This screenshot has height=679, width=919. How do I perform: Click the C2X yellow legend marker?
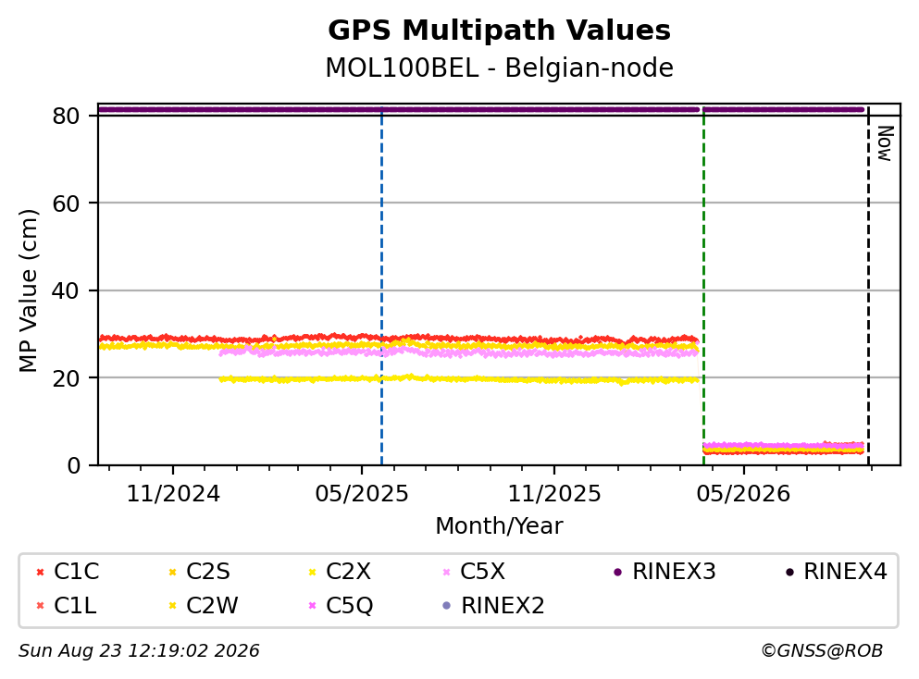(313, 572)
